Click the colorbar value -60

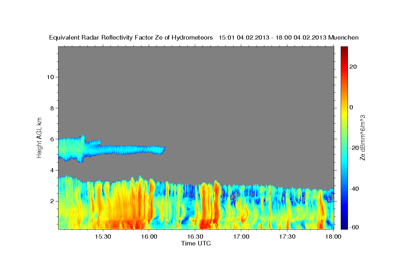pyautogui.click(x=354, y=227)
